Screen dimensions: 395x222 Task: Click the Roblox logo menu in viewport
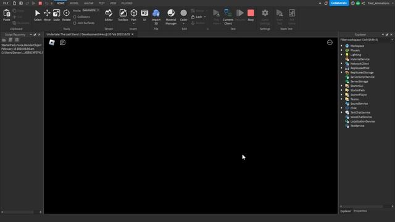52,43
